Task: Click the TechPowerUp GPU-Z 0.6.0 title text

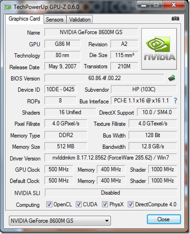Action: click(46, 7)
